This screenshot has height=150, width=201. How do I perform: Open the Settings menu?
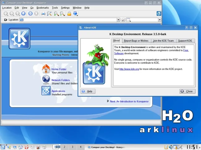click(x=65, y=8)
